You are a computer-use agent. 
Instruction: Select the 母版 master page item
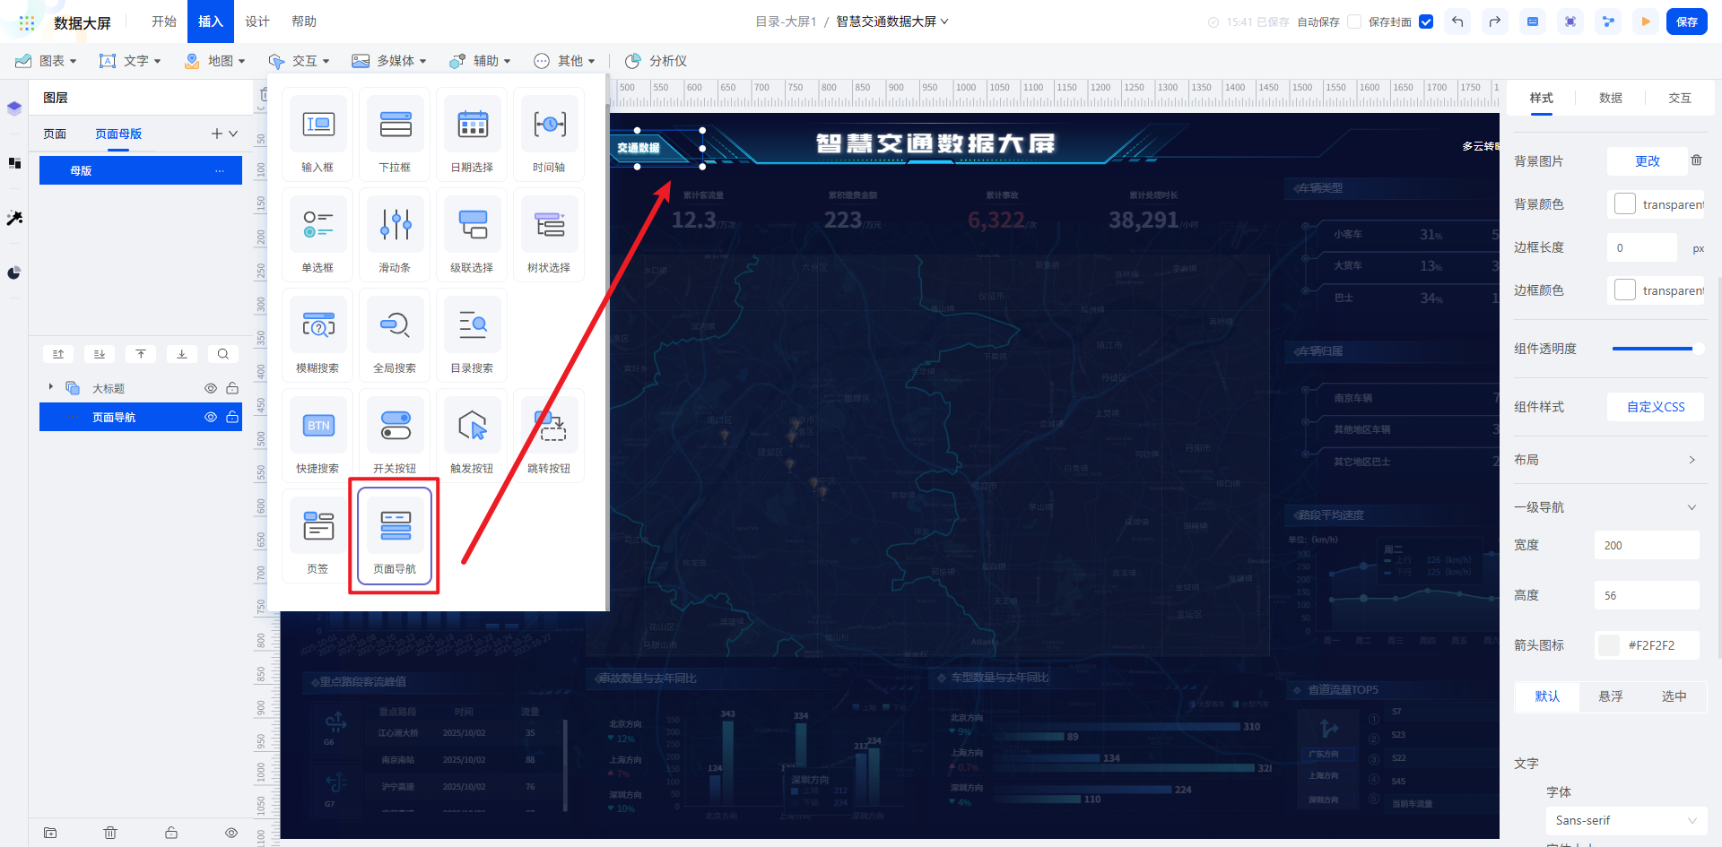click(x=141, y=170)
